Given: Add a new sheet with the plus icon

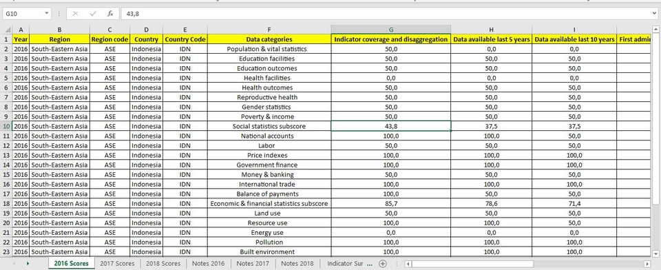Looking at the screenshot, I should 382,263.
